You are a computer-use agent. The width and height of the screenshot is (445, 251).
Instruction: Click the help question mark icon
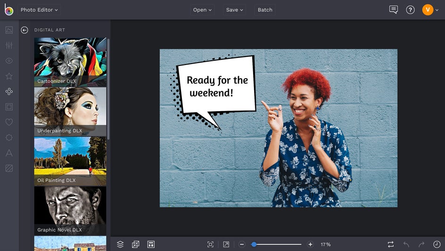(x=410, y=10)
